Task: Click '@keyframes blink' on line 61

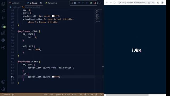Action: pyautogui.click(x=28, y=62)
